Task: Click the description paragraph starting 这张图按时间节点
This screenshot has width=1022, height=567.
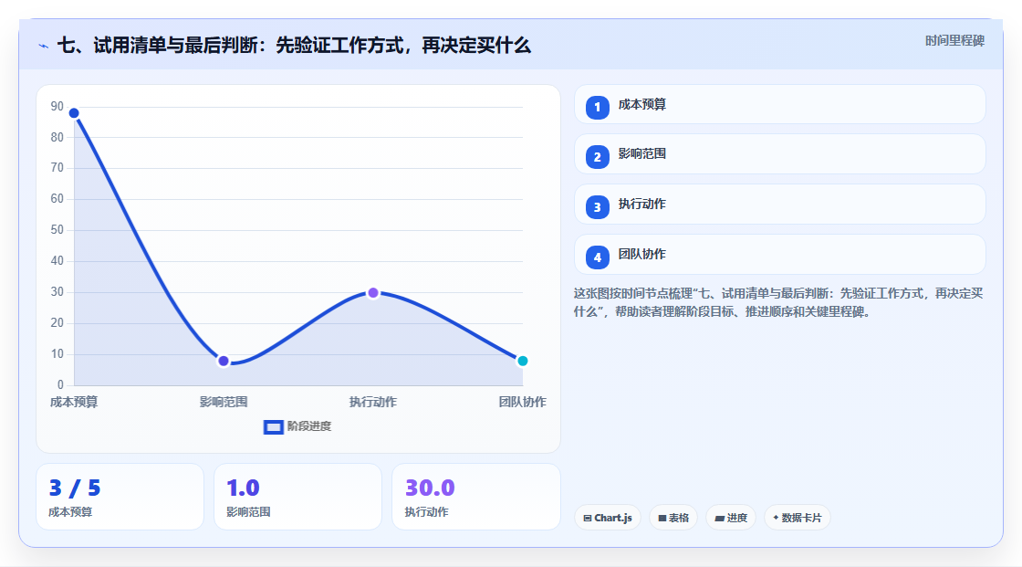Action: tap(778, 302)
